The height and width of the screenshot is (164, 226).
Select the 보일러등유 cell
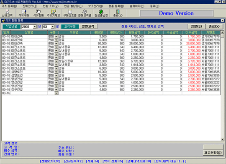(74, 61)
